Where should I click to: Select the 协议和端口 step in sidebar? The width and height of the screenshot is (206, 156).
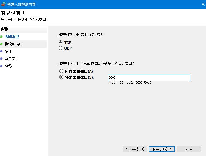tap(13, 44)
